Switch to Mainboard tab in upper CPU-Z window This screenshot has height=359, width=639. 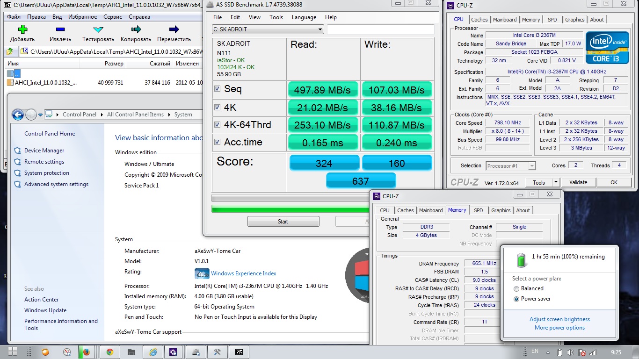[x=505, y=20]
